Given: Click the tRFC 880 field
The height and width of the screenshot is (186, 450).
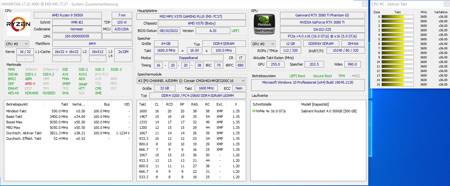Looking at the screenshot, I should tap(240, 65).
